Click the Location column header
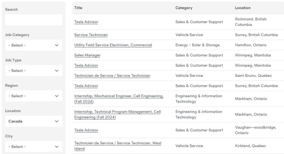The height and width of the screenshot is (154, 284). pyautogui.click(x=243, y=8)
